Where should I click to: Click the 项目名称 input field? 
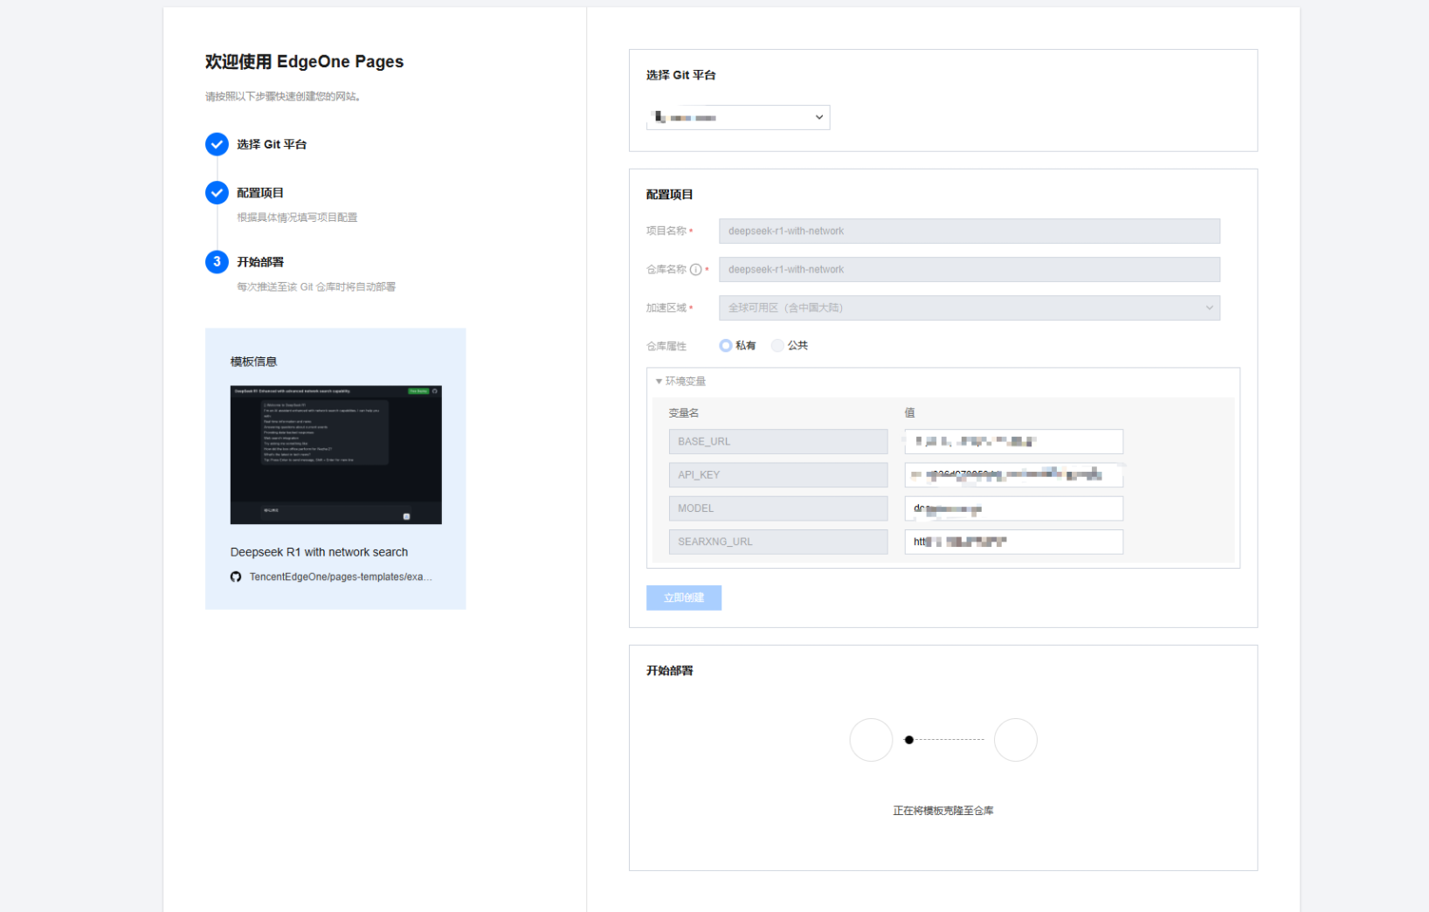point(970,231)
